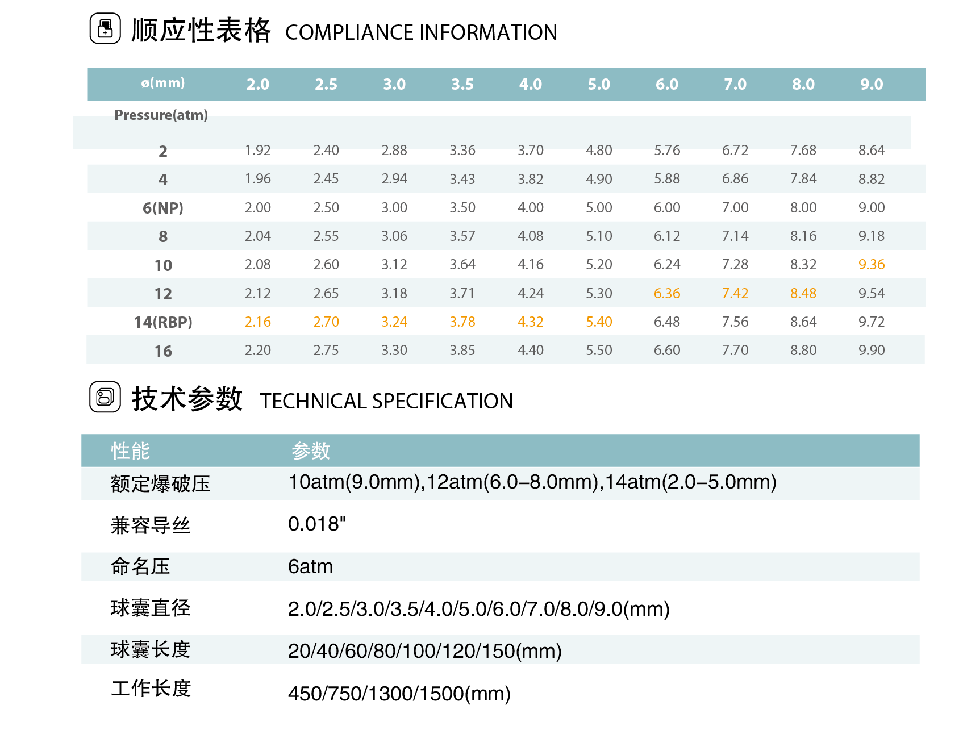
Task: Click the compliance information section icon
Action: pyautogui.click(x=105, y=28)
